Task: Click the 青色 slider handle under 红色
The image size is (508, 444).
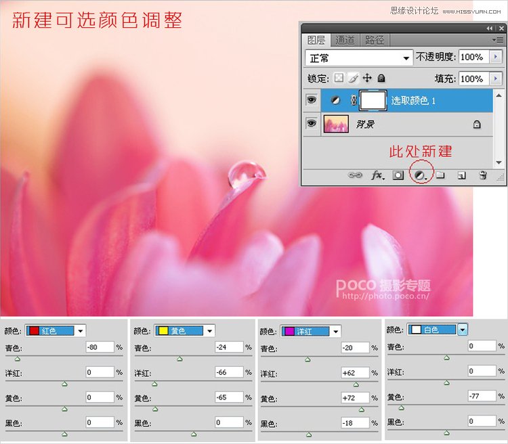Action: click(x=18, y=359)
